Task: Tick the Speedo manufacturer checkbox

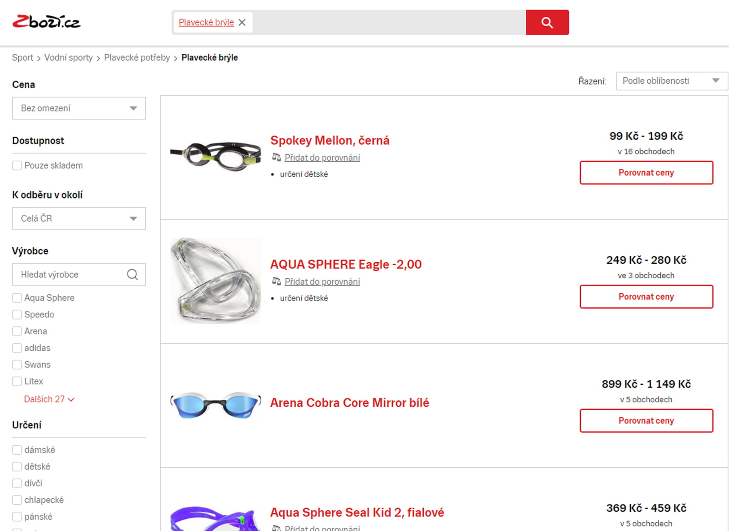Action: pos(17,314)
